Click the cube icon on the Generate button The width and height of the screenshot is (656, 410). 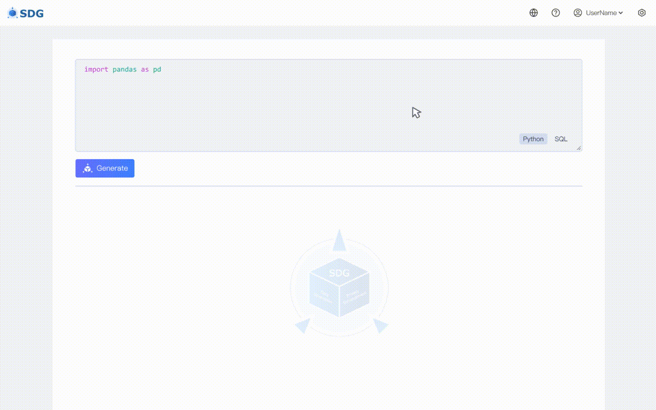(x=87, y=168)
